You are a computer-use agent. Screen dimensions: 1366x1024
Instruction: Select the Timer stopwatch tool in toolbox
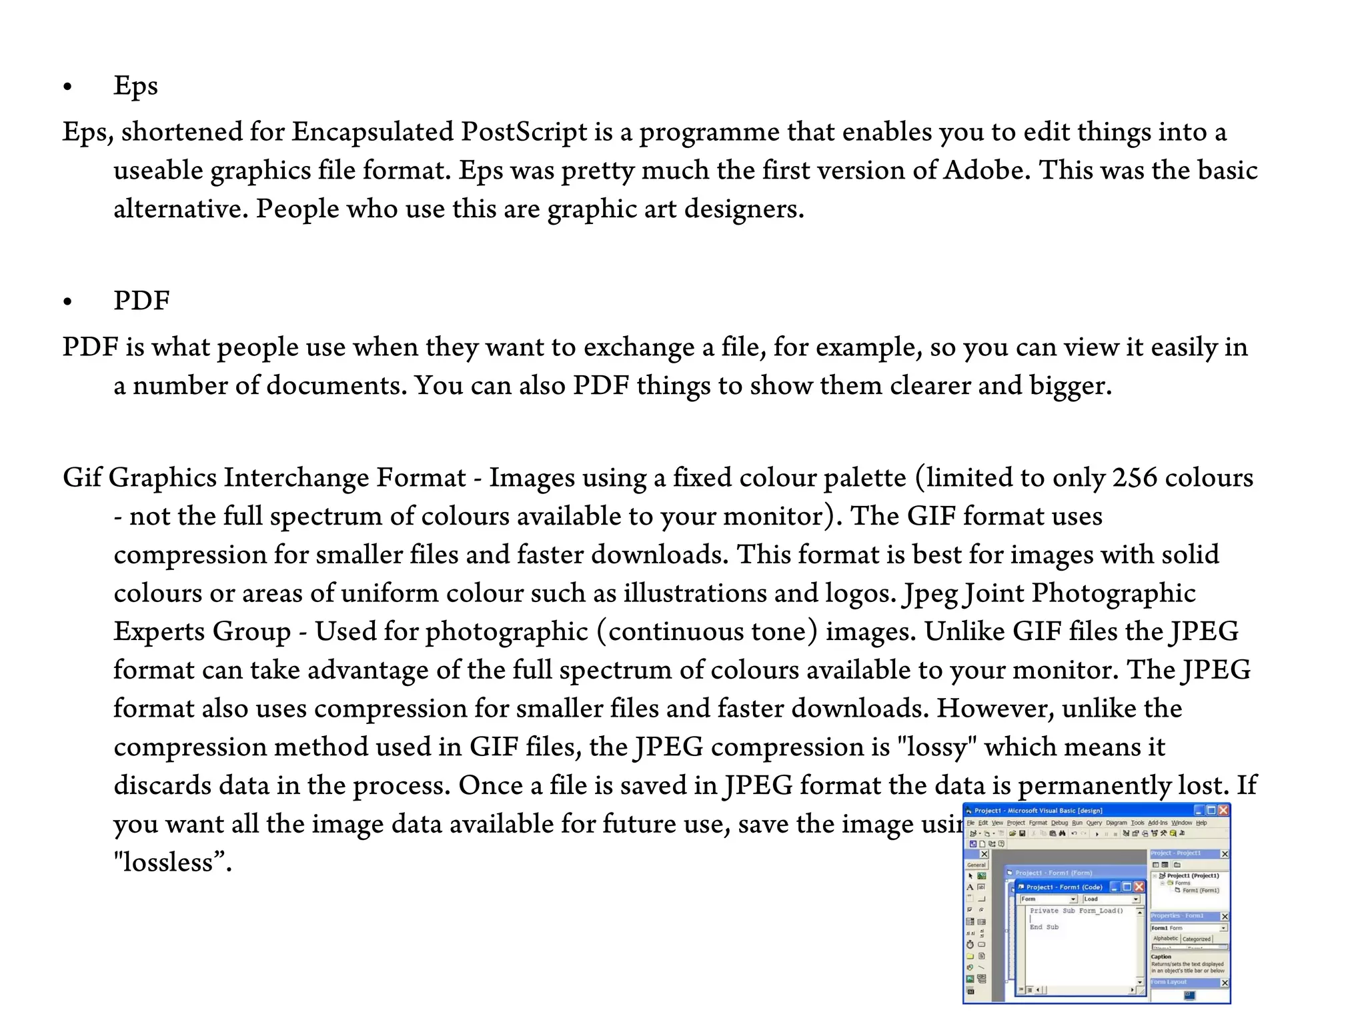click(x=970, y=945)
